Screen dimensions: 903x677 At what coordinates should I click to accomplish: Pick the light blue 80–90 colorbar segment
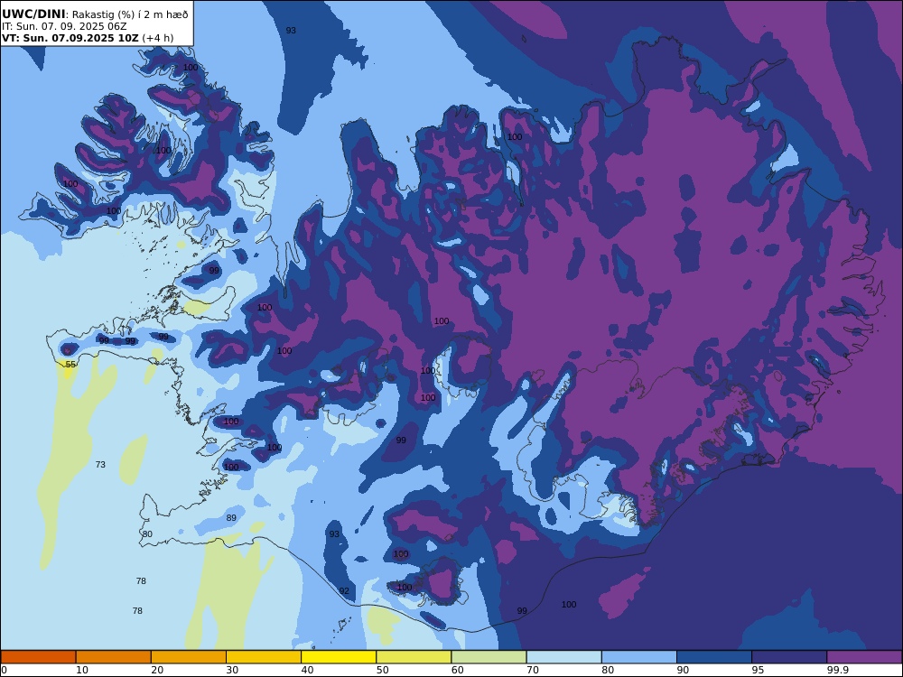[x=639, y=657]
